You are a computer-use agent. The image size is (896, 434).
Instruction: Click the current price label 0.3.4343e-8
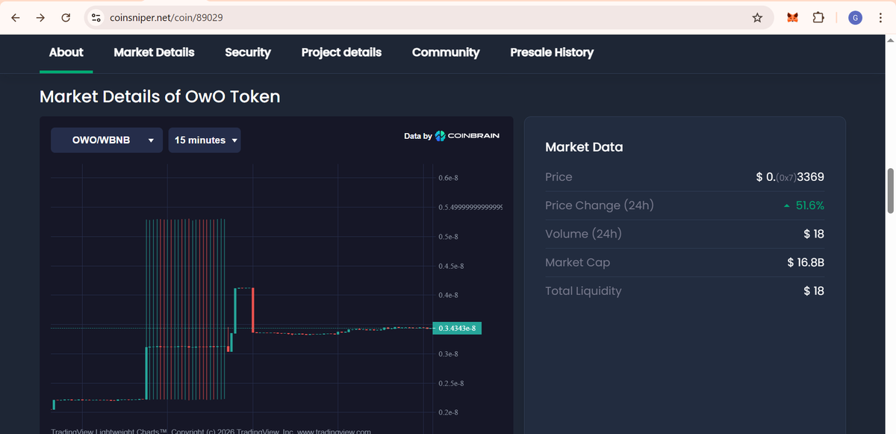pos(458,328)
